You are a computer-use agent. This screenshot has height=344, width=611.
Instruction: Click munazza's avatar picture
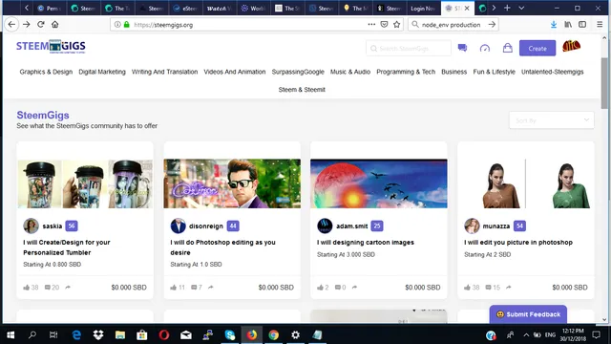coord(472,226)
